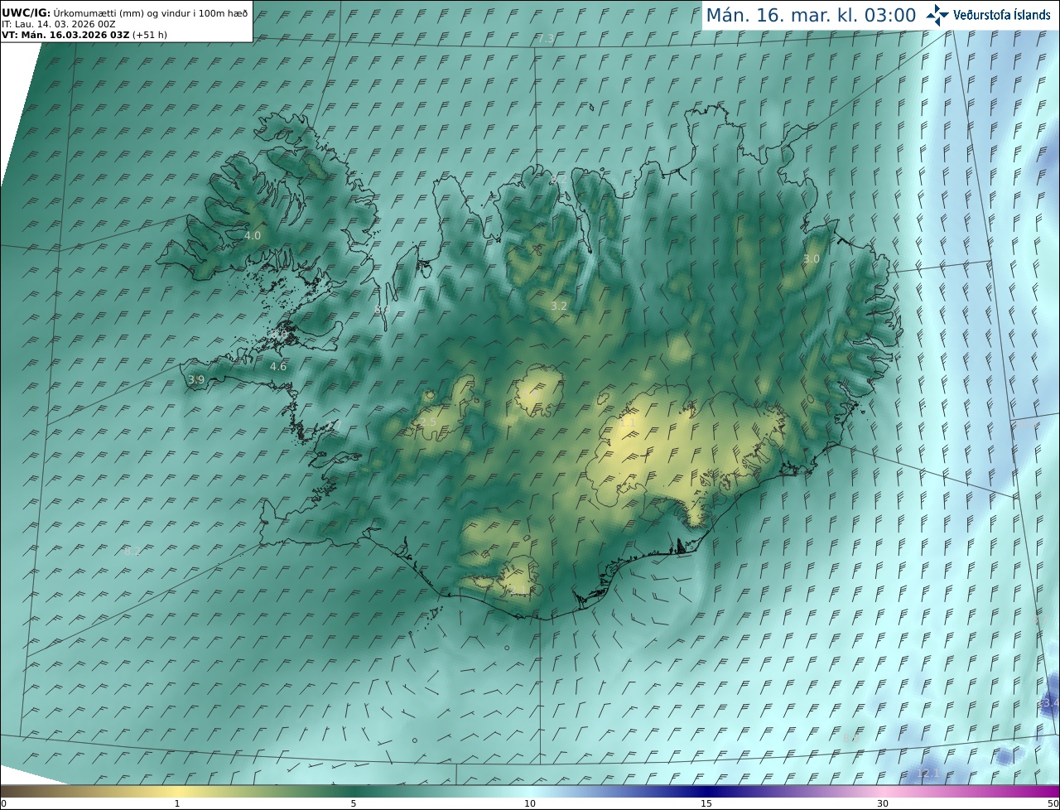Pick the pink band above tick 30
Viewport: 1060px width, 810px height.
click(x=883, y=791)
